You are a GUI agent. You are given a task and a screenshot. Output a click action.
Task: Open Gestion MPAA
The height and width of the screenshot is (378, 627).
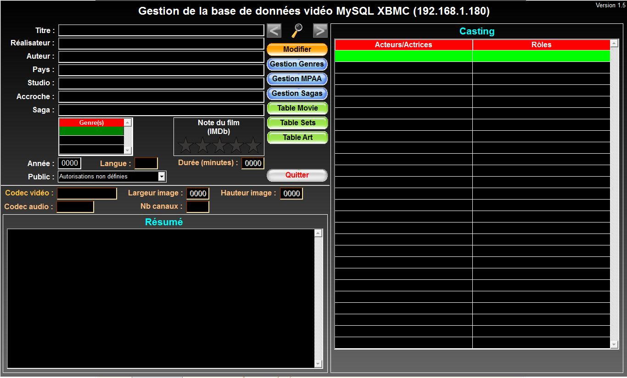click(297, 78)
